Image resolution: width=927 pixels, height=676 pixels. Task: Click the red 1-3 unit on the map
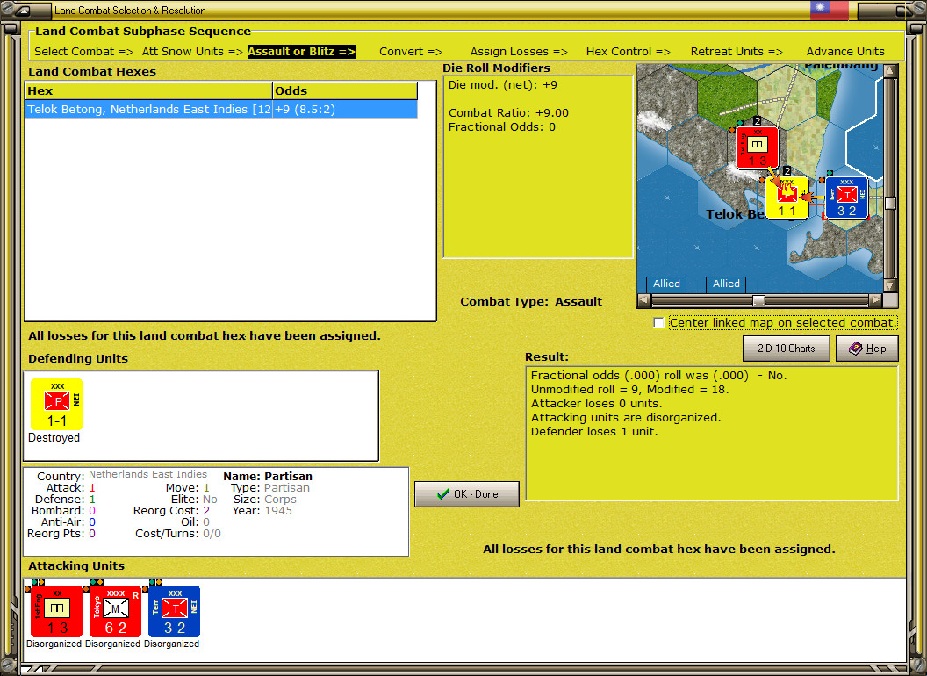(758, 147)
